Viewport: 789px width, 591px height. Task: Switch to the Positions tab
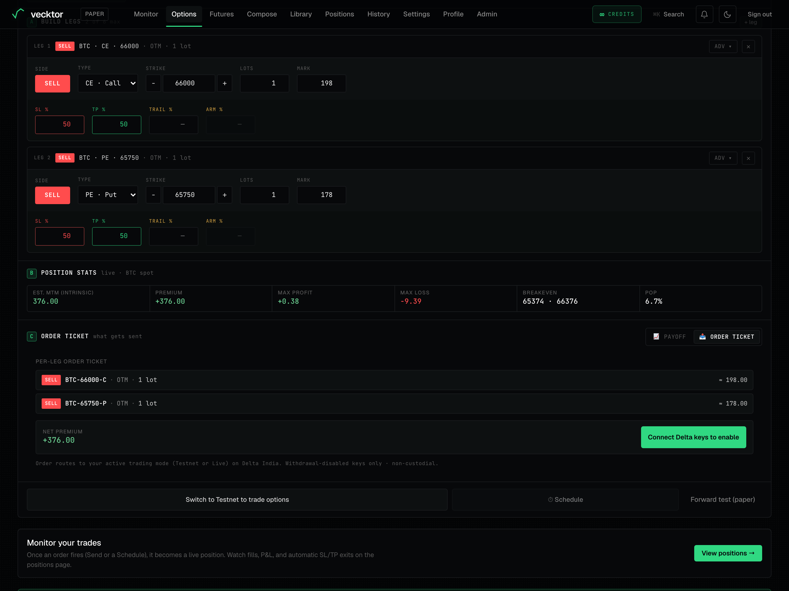click(x=339, y=14)
